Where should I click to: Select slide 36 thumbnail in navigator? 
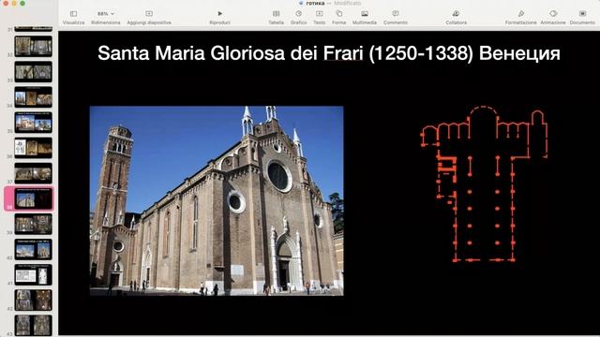34,148
